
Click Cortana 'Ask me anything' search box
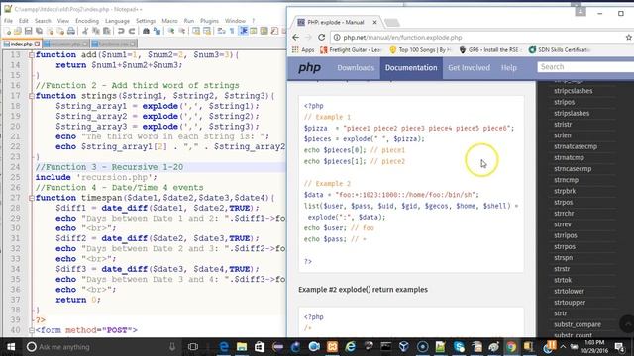101,347
